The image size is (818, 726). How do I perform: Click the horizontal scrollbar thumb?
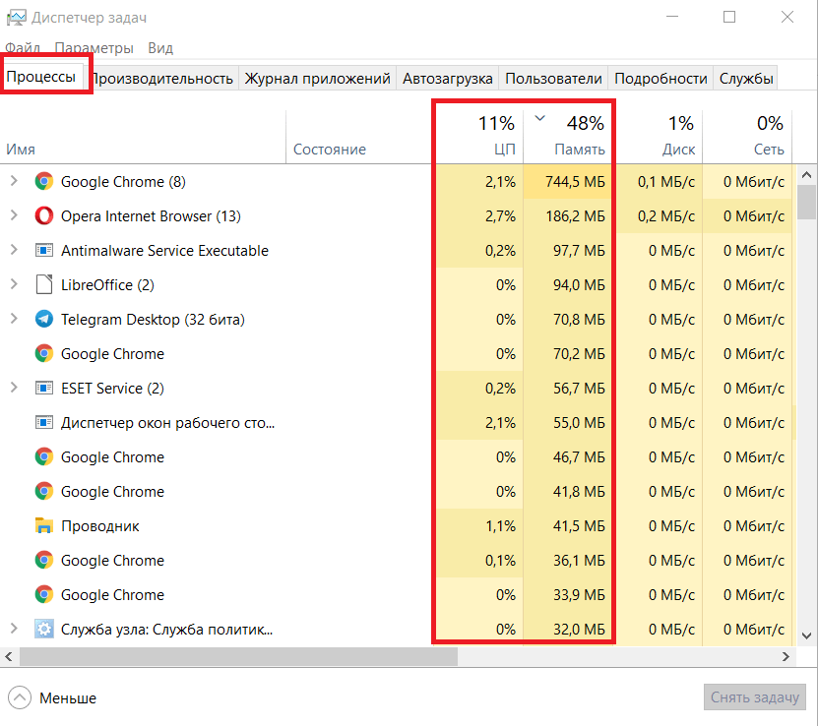point(238,656)
